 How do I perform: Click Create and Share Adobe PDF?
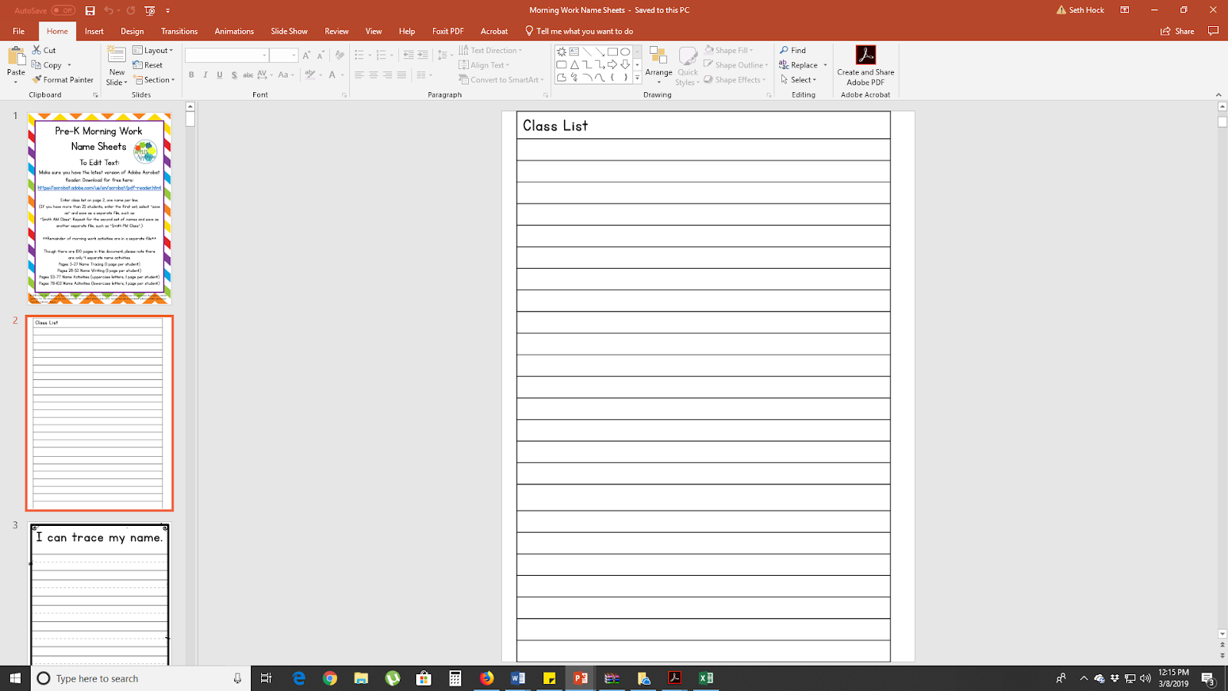pyautogui.click(x=866, y=65)
